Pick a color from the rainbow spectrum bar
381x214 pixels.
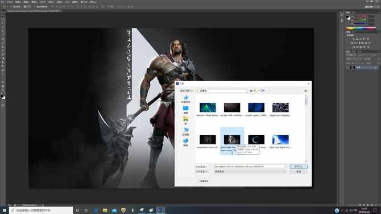pos(361,28)
